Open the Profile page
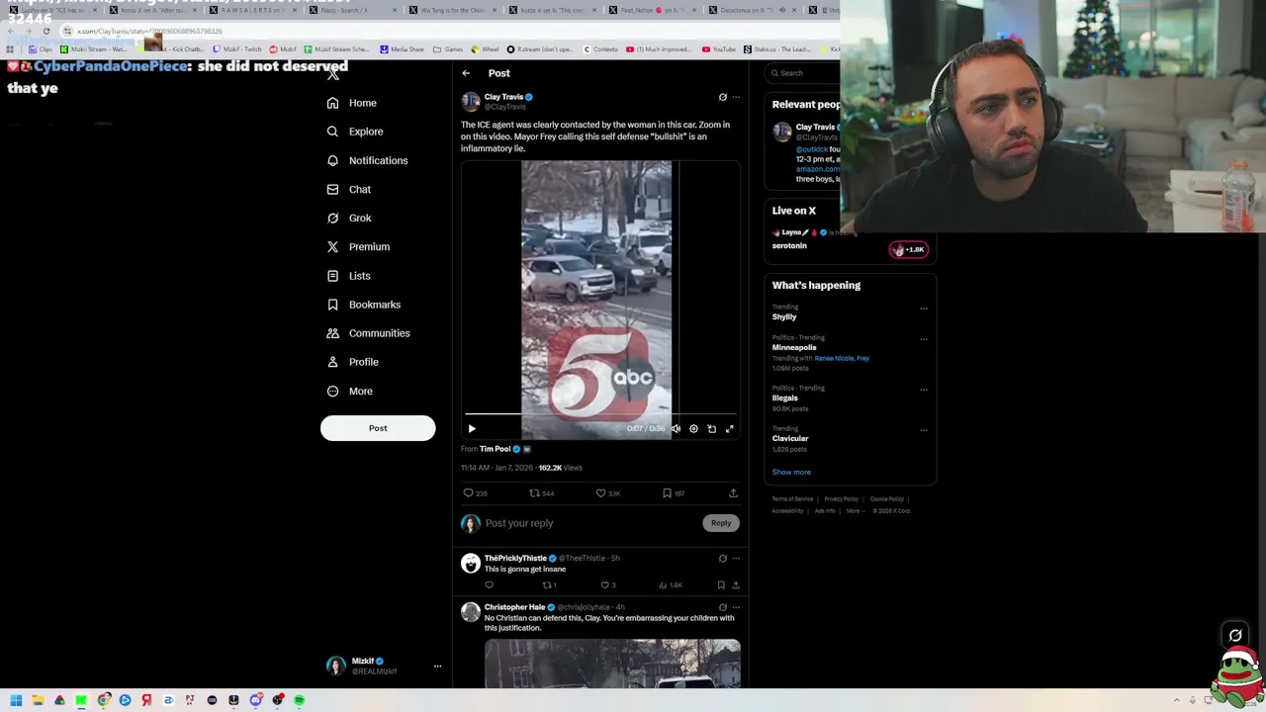The width and height of the screenshot is (1266, 712). pyautogui.click(x=353, y=362)
